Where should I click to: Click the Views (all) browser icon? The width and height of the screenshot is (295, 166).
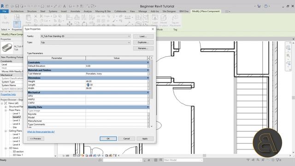point(6,103)
